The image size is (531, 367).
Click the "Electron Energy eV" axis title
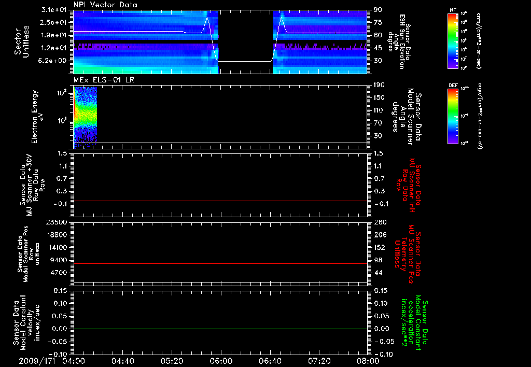(x=38, y=117)
